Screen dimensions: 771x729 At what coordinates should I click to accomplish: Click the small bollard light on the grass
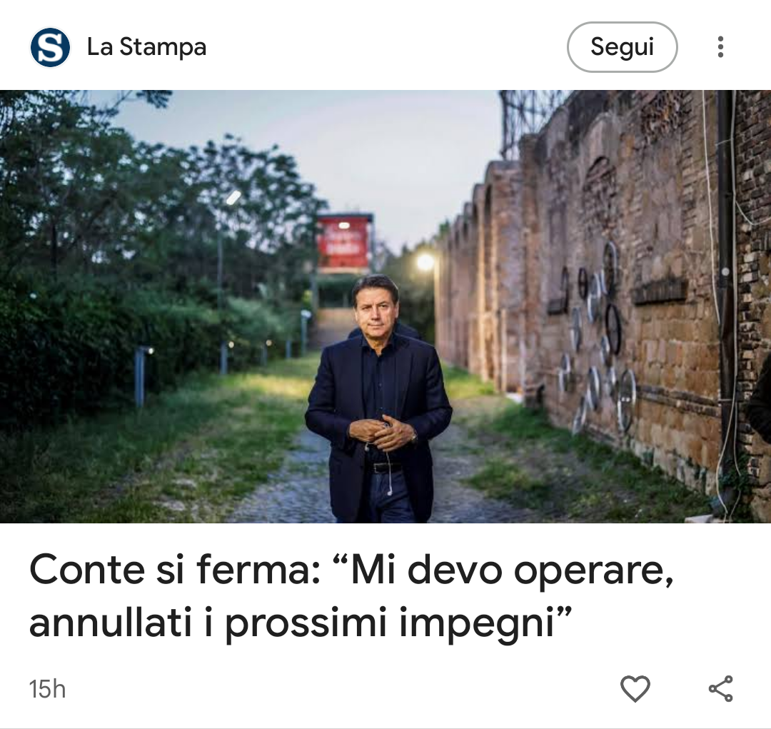[141, 376]
